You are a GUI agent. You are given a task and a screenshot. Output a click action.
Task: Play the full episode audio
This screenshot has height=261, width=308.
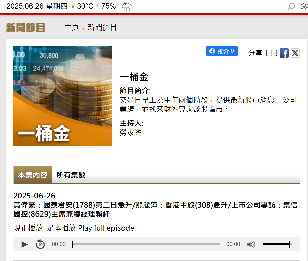(x=24, y=244)
